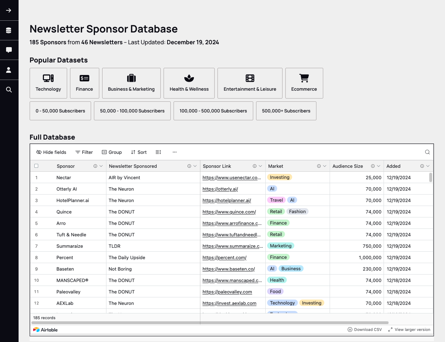Click Download CSV link
445x342 pixels.
pos(365,330)
